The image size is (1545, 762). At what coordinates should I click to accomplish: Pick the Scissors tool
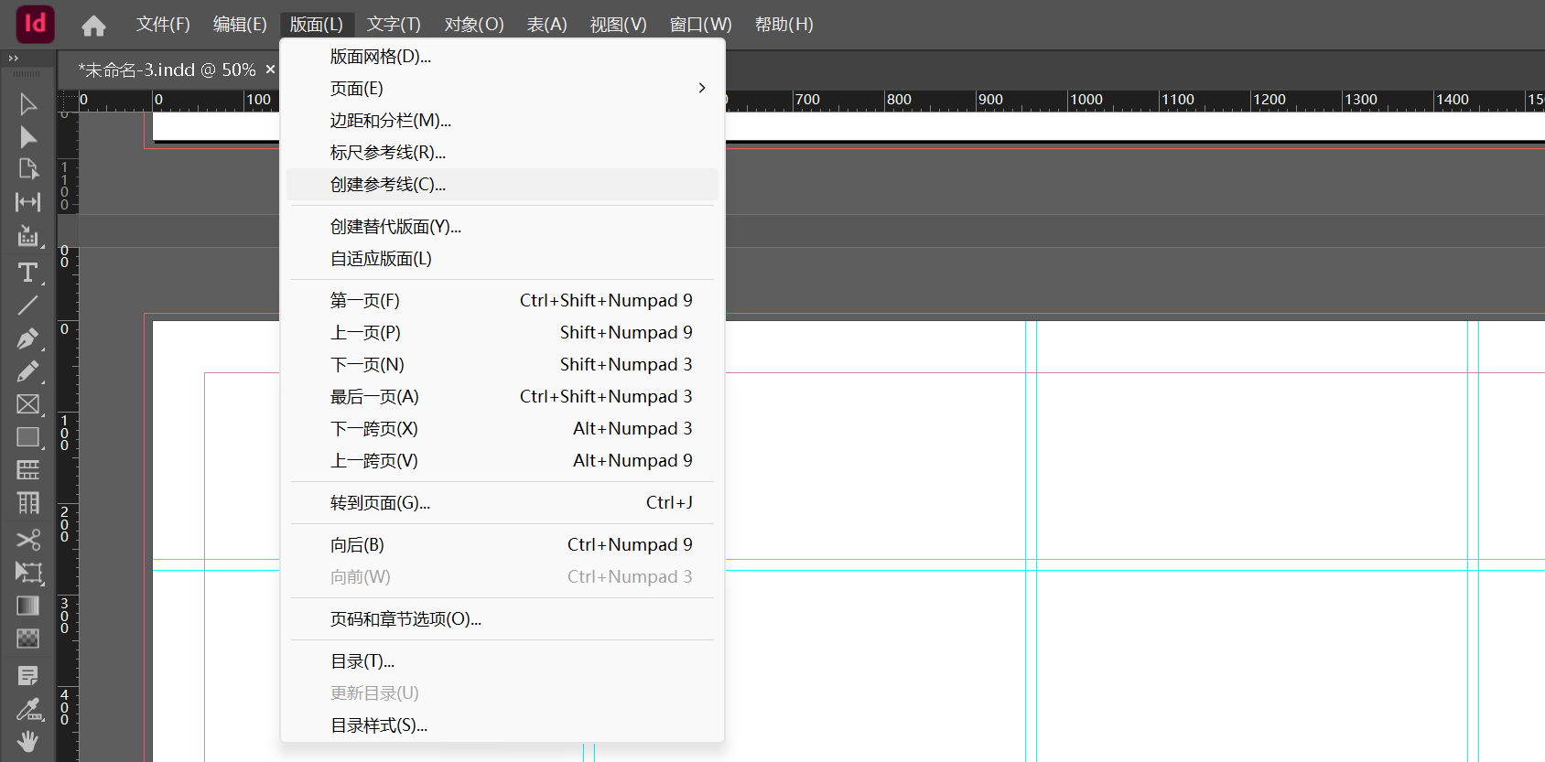27,540
